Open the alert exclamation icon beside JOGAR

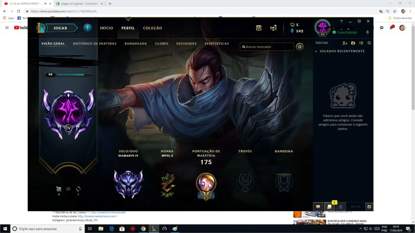pyautogui.click(x=87, y=28)
